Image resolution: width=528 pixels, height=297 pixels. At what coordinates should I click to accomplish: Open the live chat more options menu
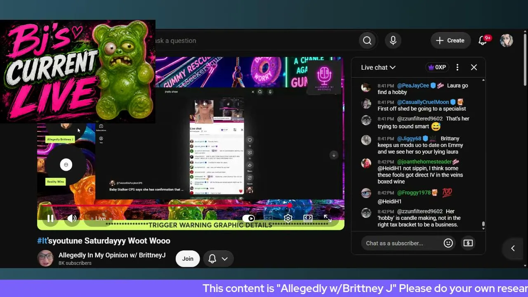tap(457, 67)
